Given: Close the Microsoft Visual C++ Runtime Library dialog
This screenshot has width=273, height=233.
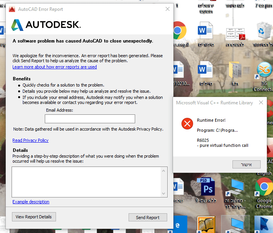Looking at the screenshot, I should tap(261, 102).
